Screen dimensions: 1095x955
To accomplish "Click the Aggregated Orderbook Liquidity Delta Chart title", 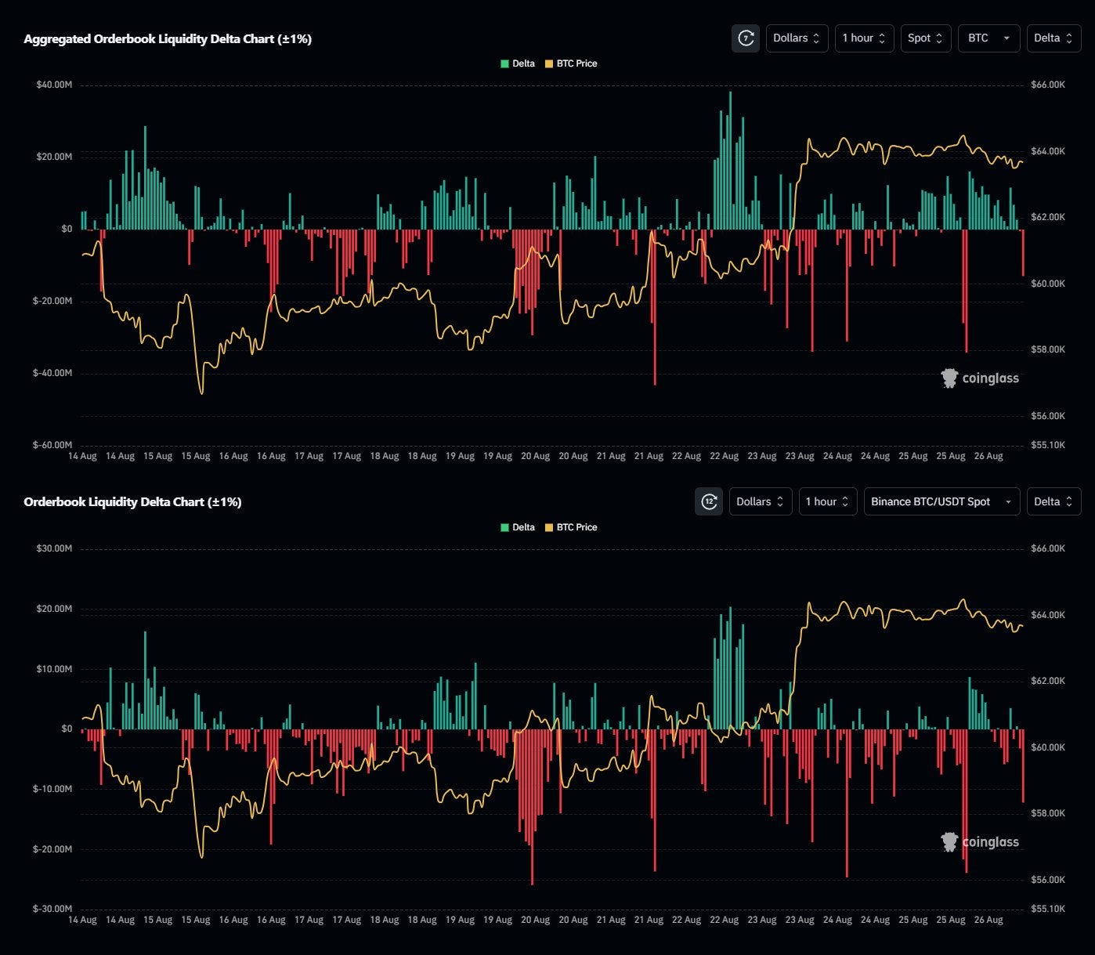I will coord(168,38).
